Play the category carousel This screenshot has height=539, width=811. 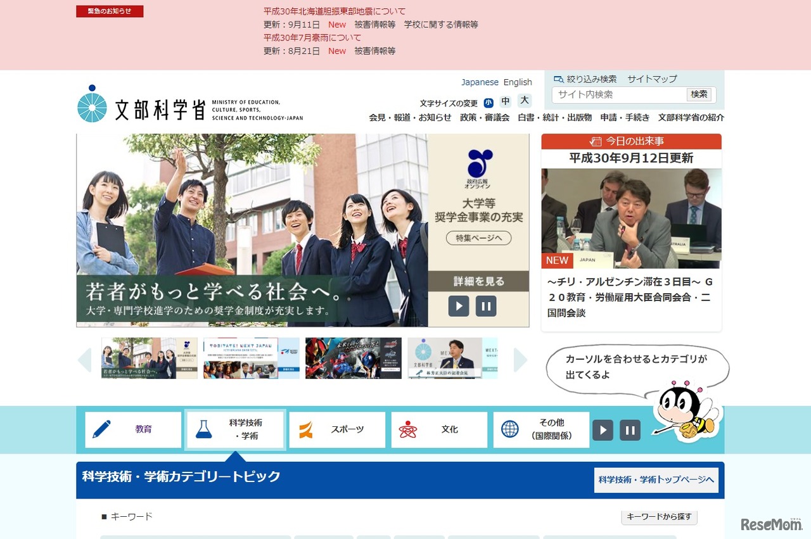pos(603,429)
